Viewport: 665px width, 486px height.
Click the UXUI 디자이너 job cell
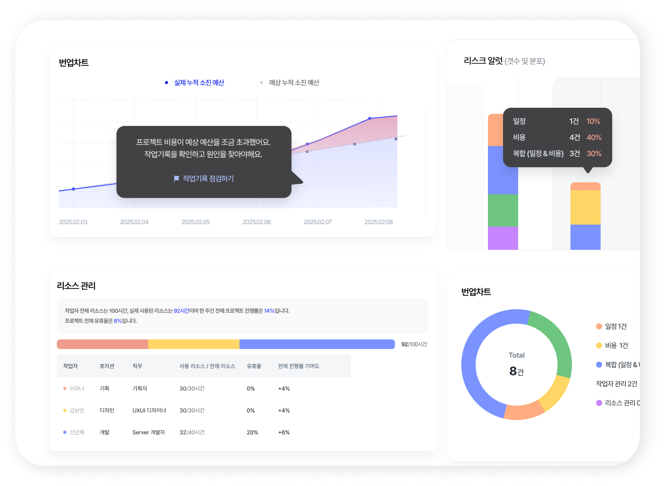pos(149,410)
